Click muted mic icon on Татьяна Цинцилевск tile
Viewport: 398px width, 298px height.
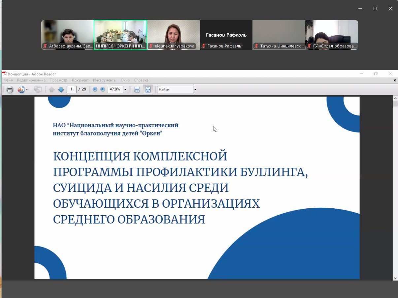256,46
